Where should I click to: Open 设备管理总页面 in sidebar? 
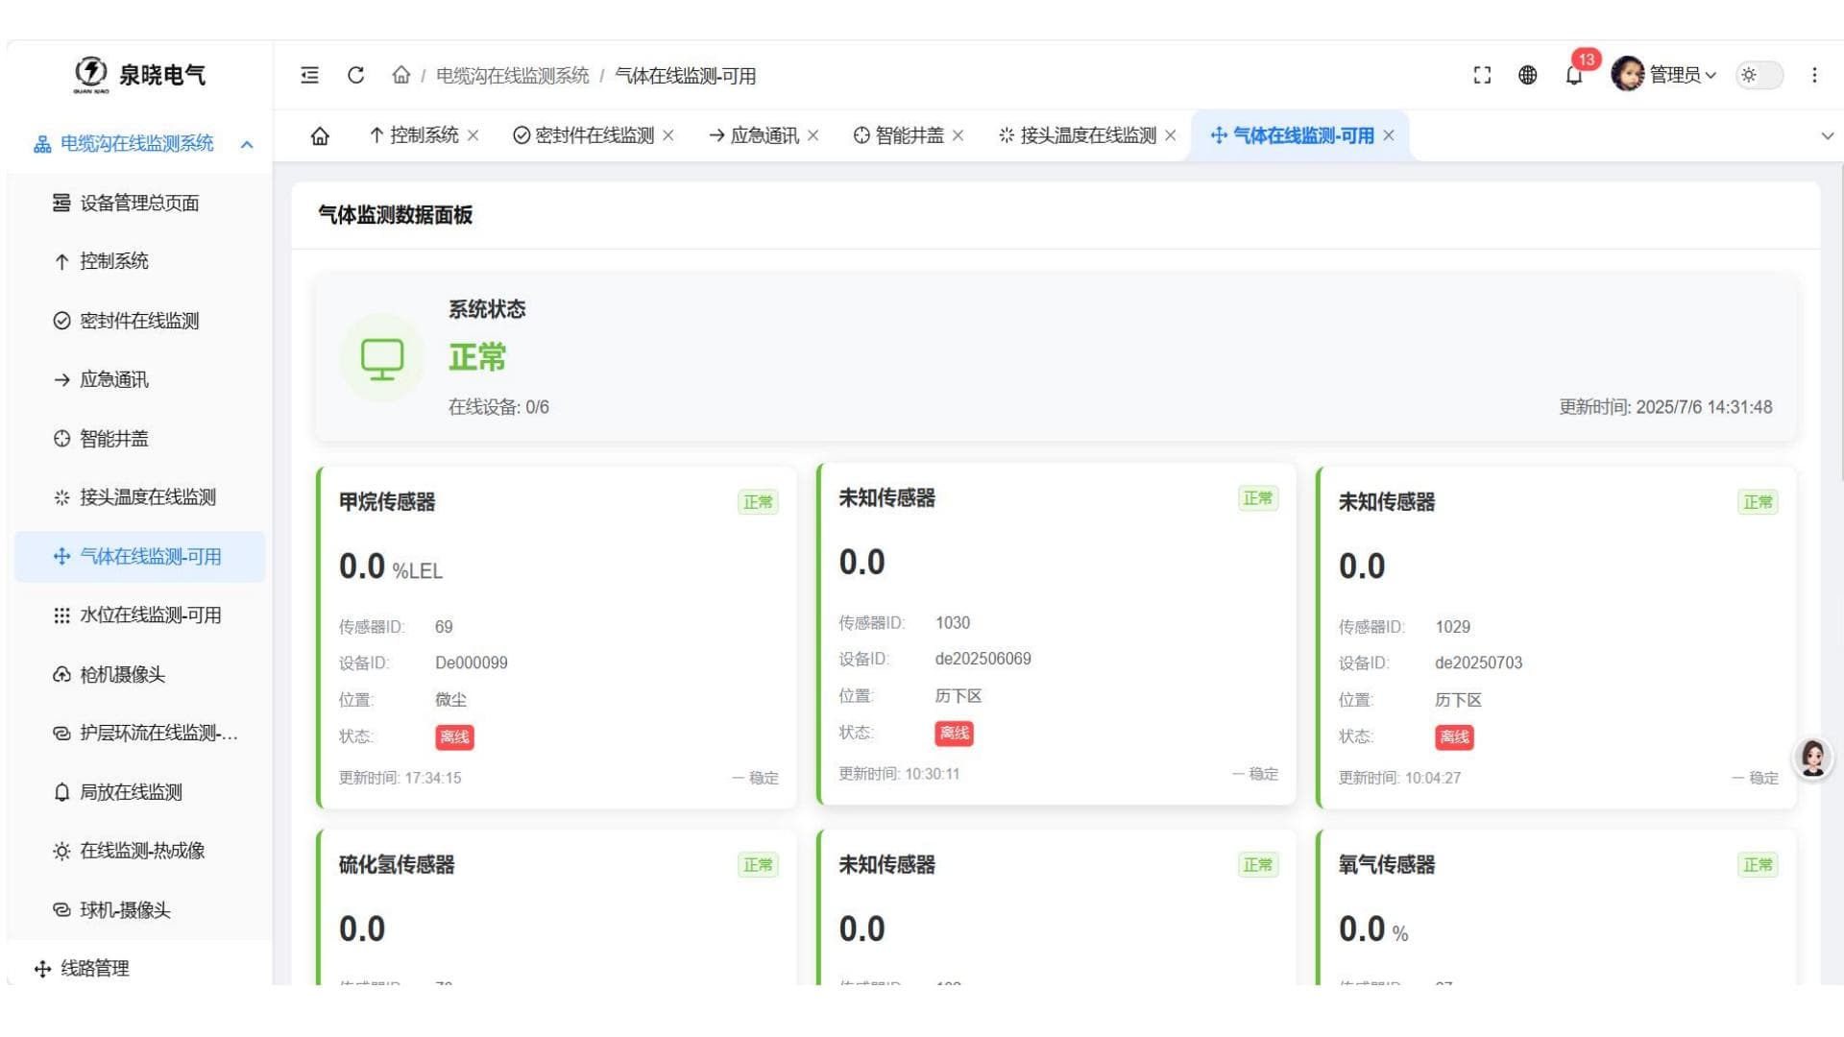coord(139,203)
